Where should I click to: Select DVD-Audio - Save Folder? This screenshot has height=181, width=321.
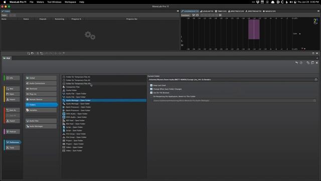pos(104,117)
